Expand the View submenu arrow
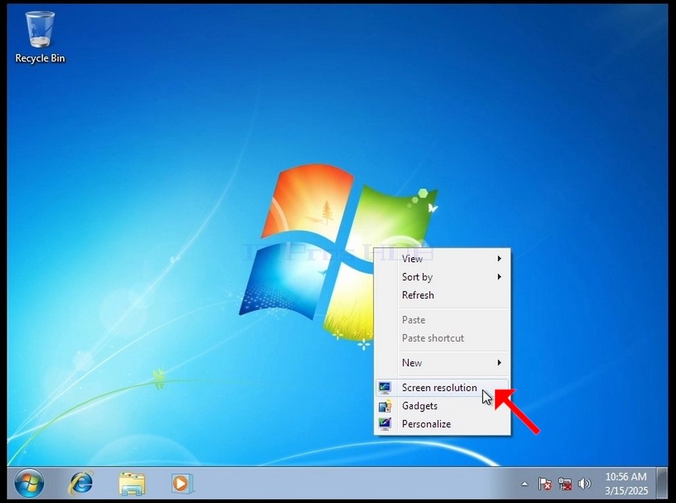 (x=499, y=258)
